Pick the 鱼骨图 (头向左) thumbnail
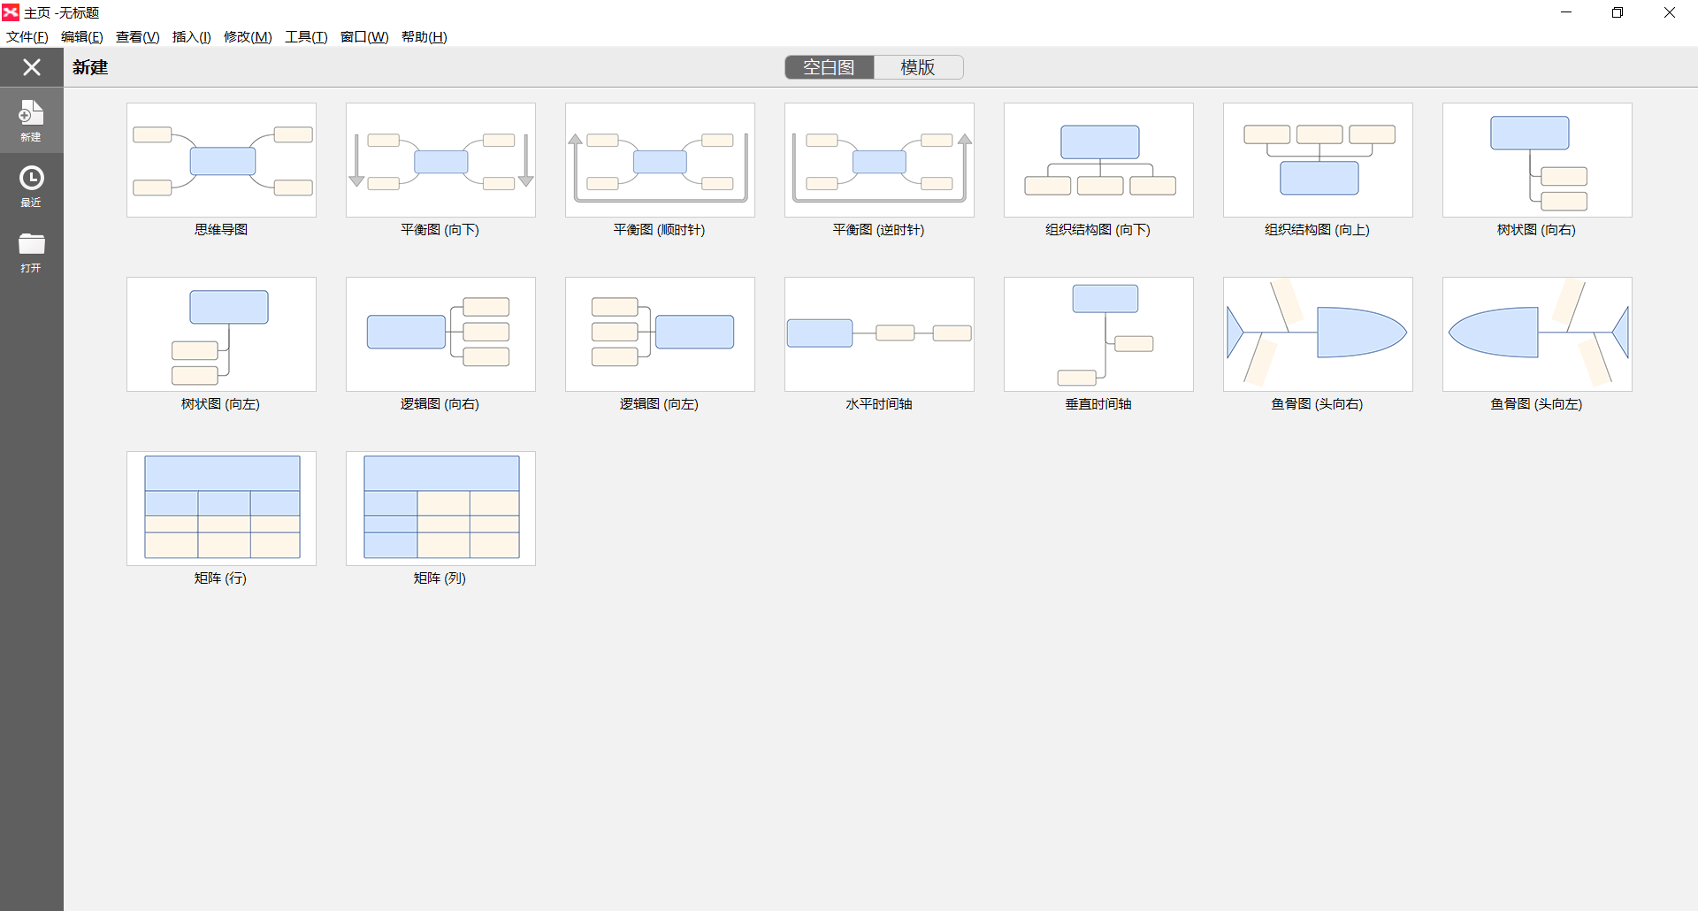 pos(1537,334)
